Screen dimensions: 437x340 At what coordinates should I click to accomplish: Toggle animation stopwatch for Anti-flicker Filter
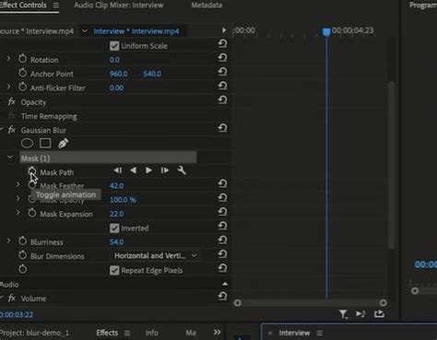[22, 87]
